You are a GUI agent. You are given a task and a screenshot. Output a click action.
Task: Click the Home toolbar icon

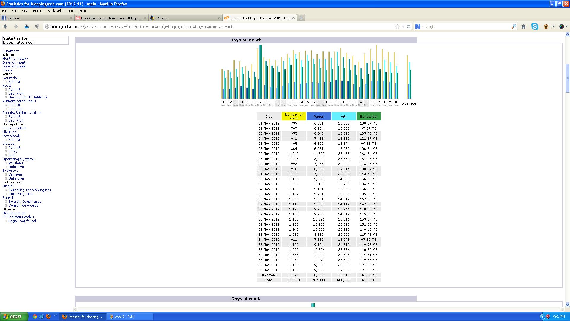coord(524,26)
